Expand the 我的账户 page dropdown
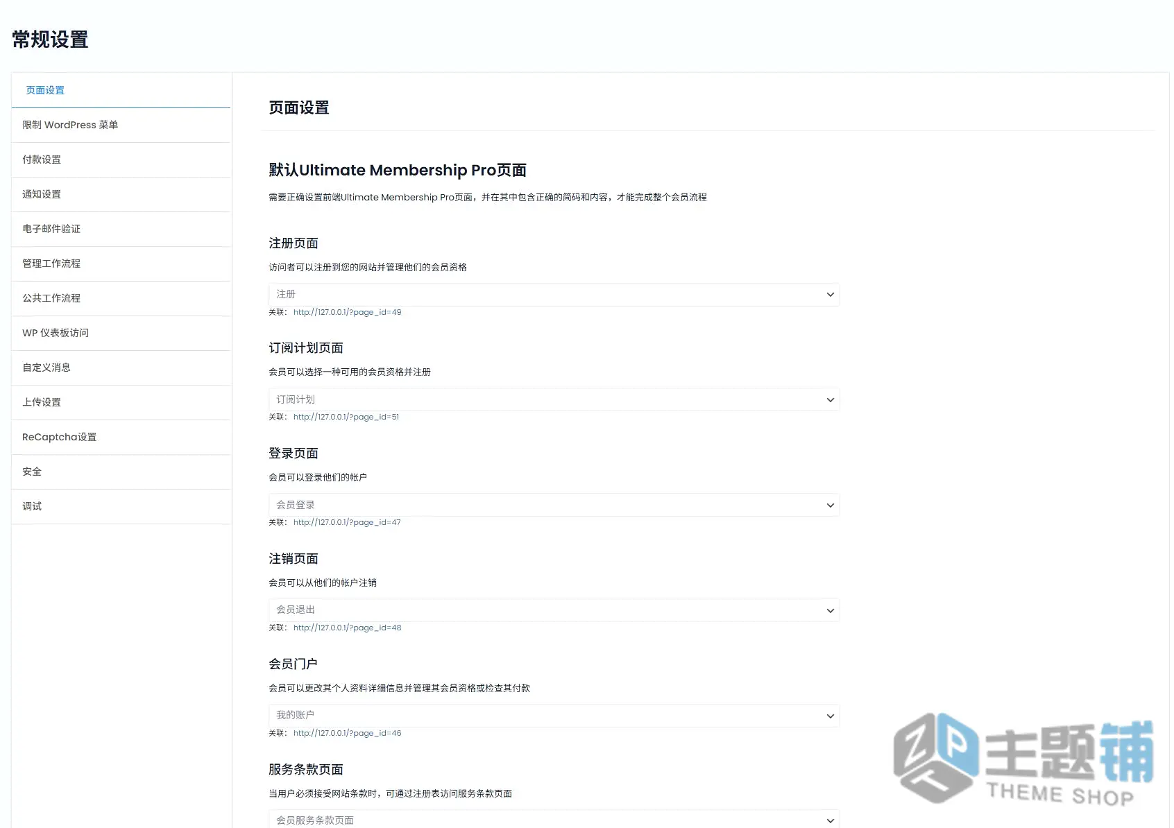Image resolution: width=1174 pixels, height=828 pixels. [554, 716]
